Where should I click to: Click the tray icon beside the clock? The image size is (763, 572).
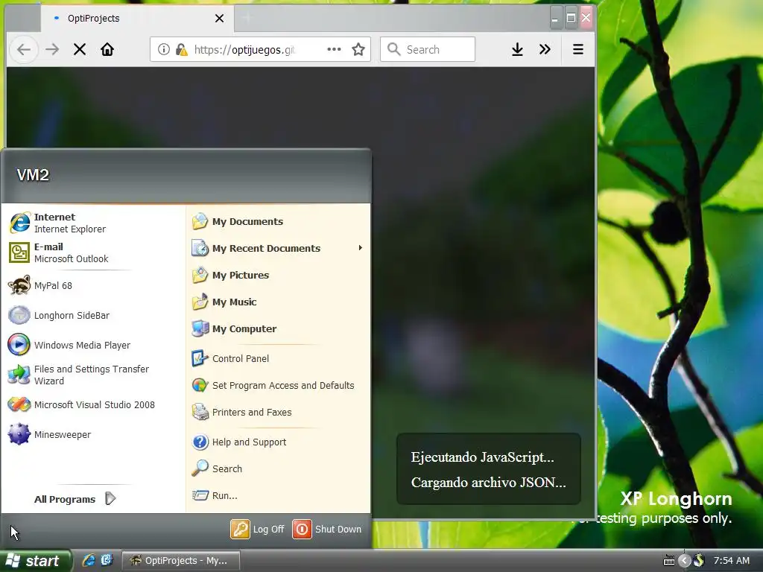[x=699, y=560]
